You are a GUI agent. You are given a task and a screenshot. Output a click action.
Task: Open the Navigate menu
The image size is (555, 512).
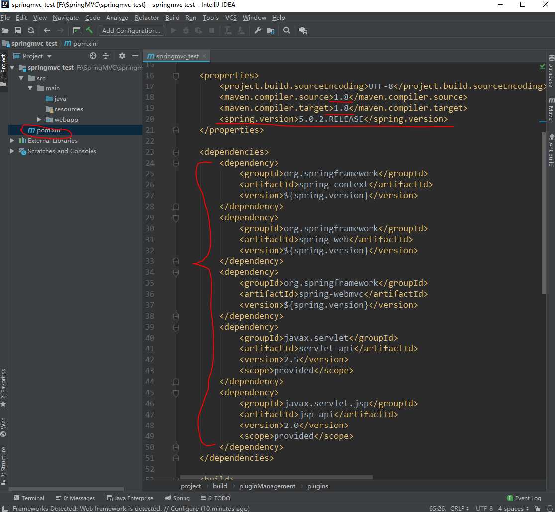pos(66,18)
